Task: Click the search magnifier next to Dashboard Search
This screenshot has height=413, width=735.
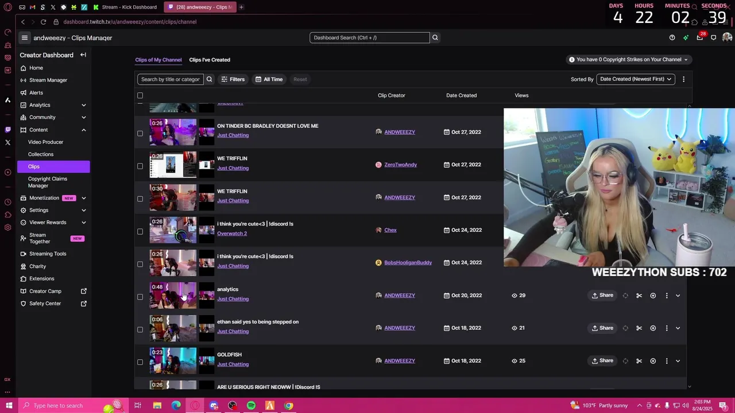Action: (x=435, y=38)
